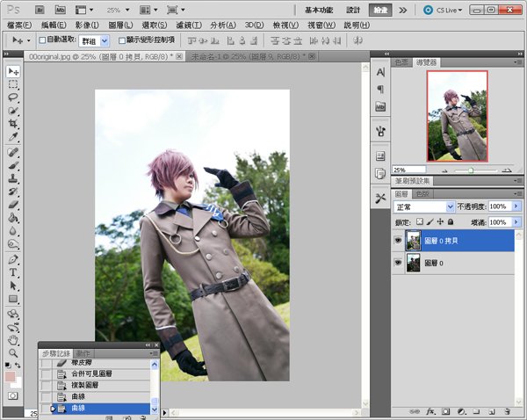
Task: Select the Path Selection tool
Action: pos(13,286)
